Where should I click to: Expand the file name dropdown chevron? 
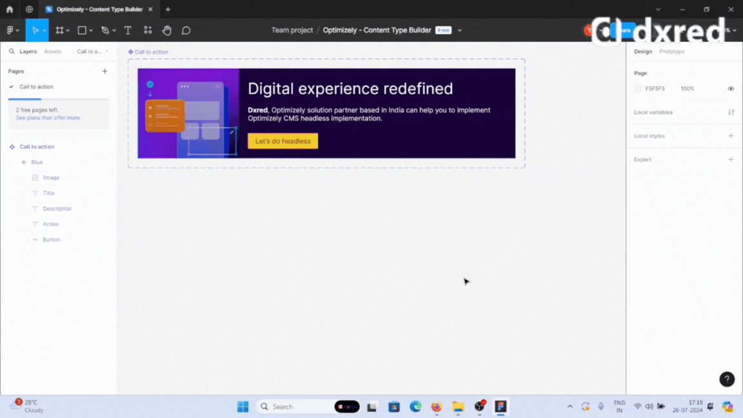[x=460, y=30]
